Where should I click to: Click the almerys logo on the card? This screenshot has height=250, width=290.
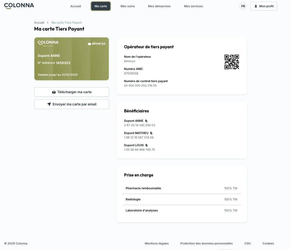tap(97, 44)
